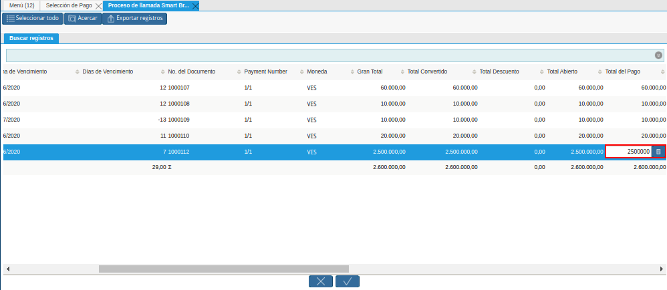Expand search options icon in search bar
Image resolution: width=667 pixels, height=290 pixels.
point(658,55)
